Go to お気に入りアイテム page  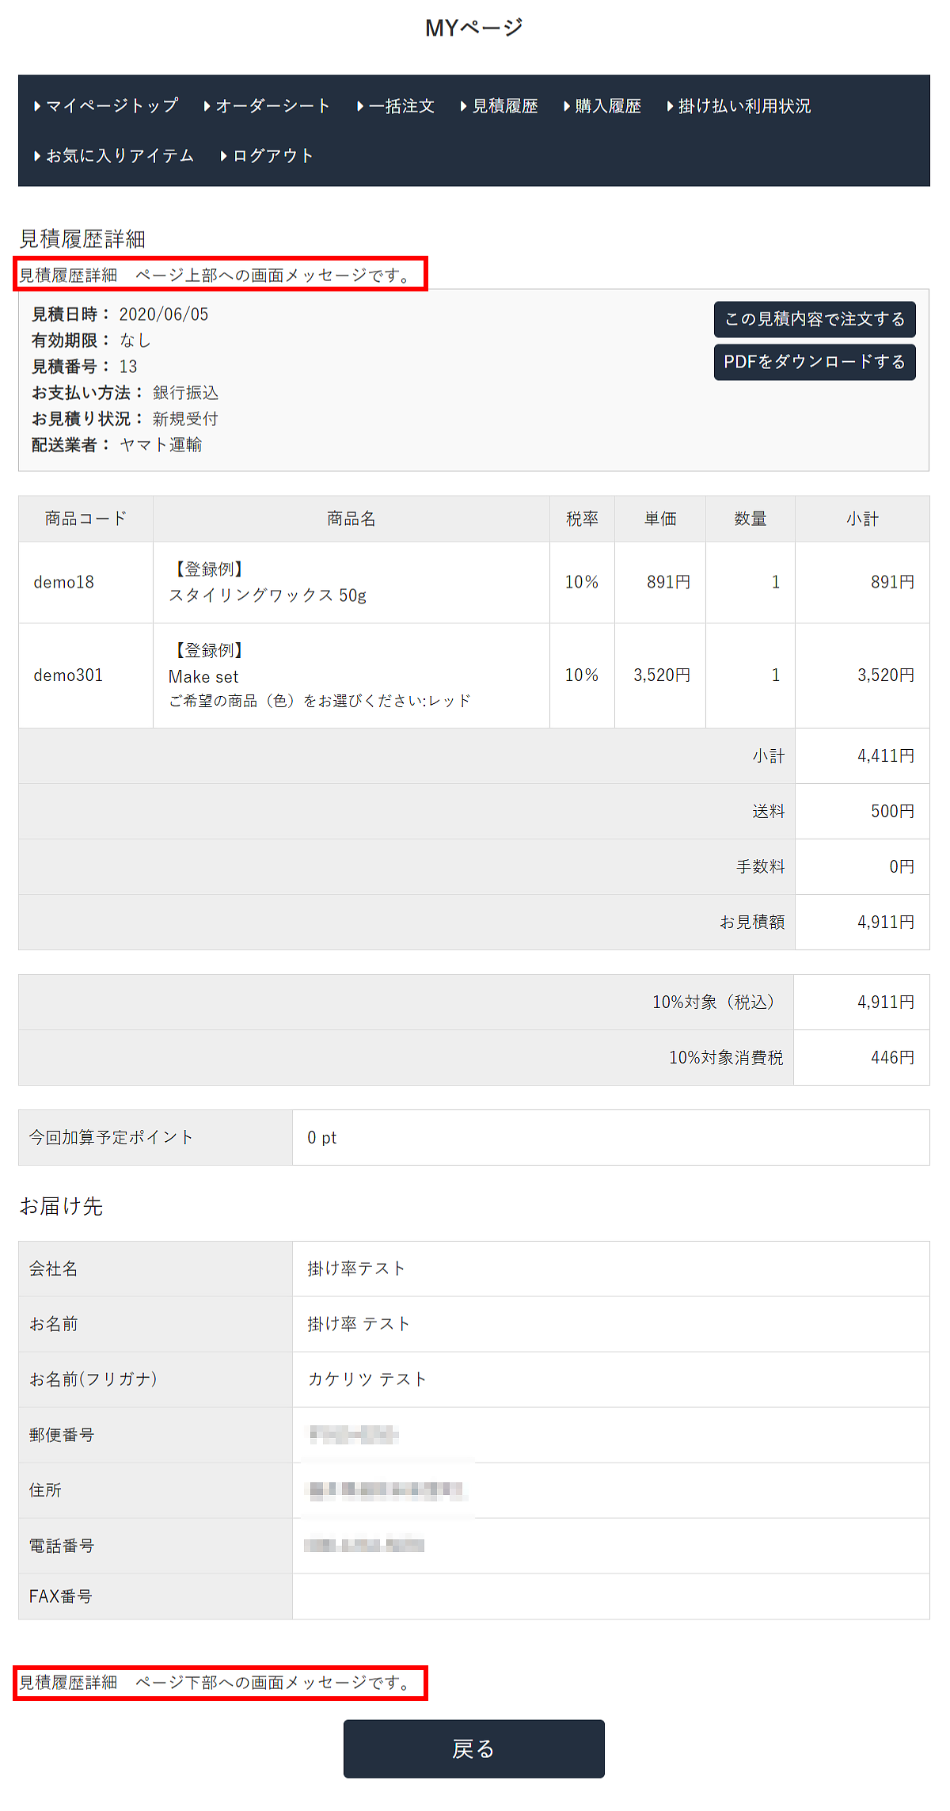click(x=120, y=156)
